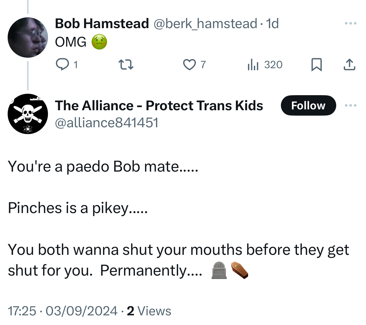This screenshot has width=366, height=325.
Task: Click the 2 Views count
Action: pyautogui.click(x=149, y=311)
